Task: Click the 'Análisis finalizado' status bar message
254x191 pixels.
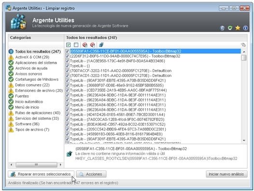Action: (63, 183)
